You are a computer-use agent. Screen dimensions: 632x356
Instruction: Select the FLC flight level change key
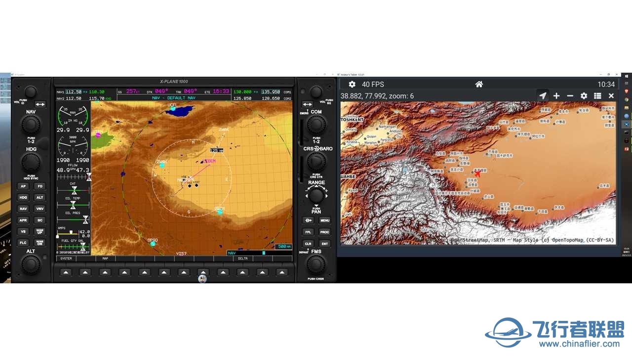23,243
